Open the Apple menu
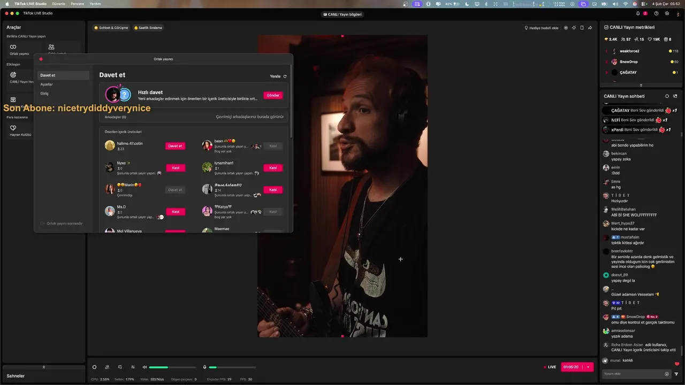 tap(7, 4)
